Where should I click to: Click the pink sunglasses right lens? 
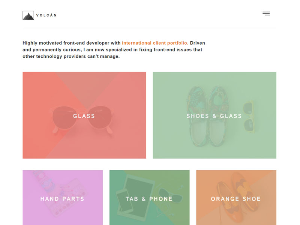tap(100, 117)
